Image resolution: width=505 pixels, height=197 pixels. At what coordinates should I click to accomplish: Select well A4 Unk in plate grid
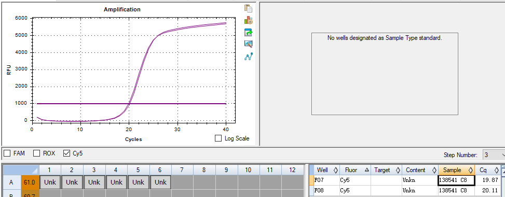pyautogui.click(x=116, y=182)
